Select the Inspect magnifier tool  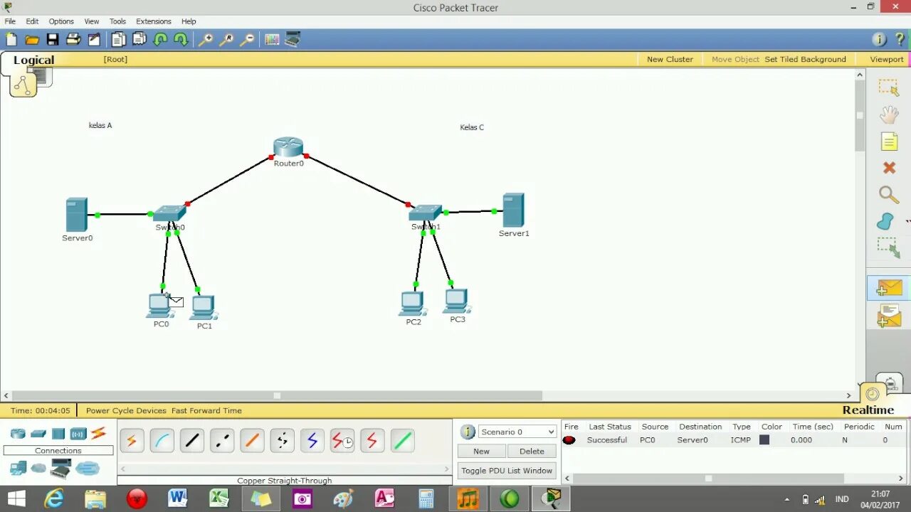[x=888, y=195]
